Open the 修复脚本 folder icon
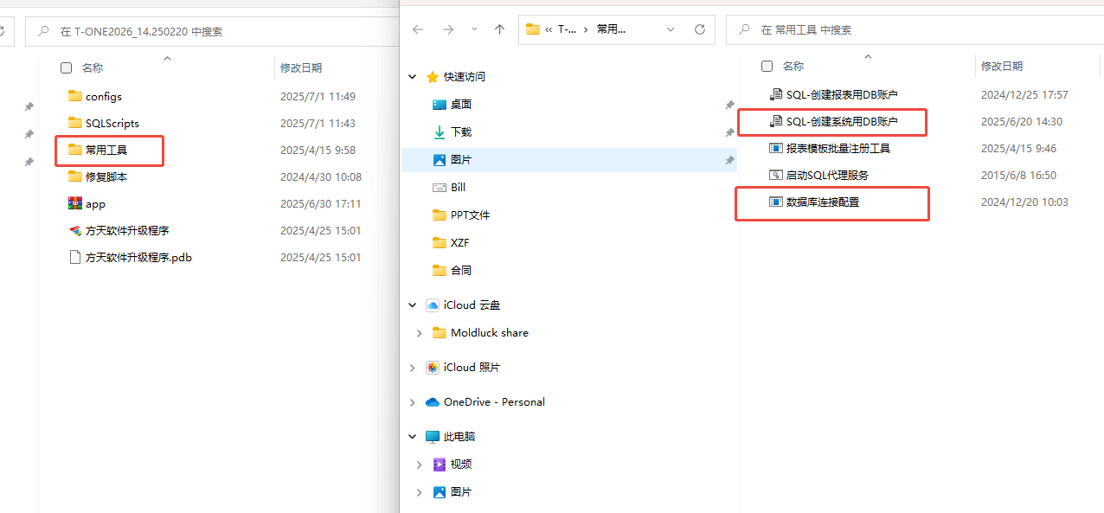This screenshot has width=1104, height=513. [x=75, y=176]
